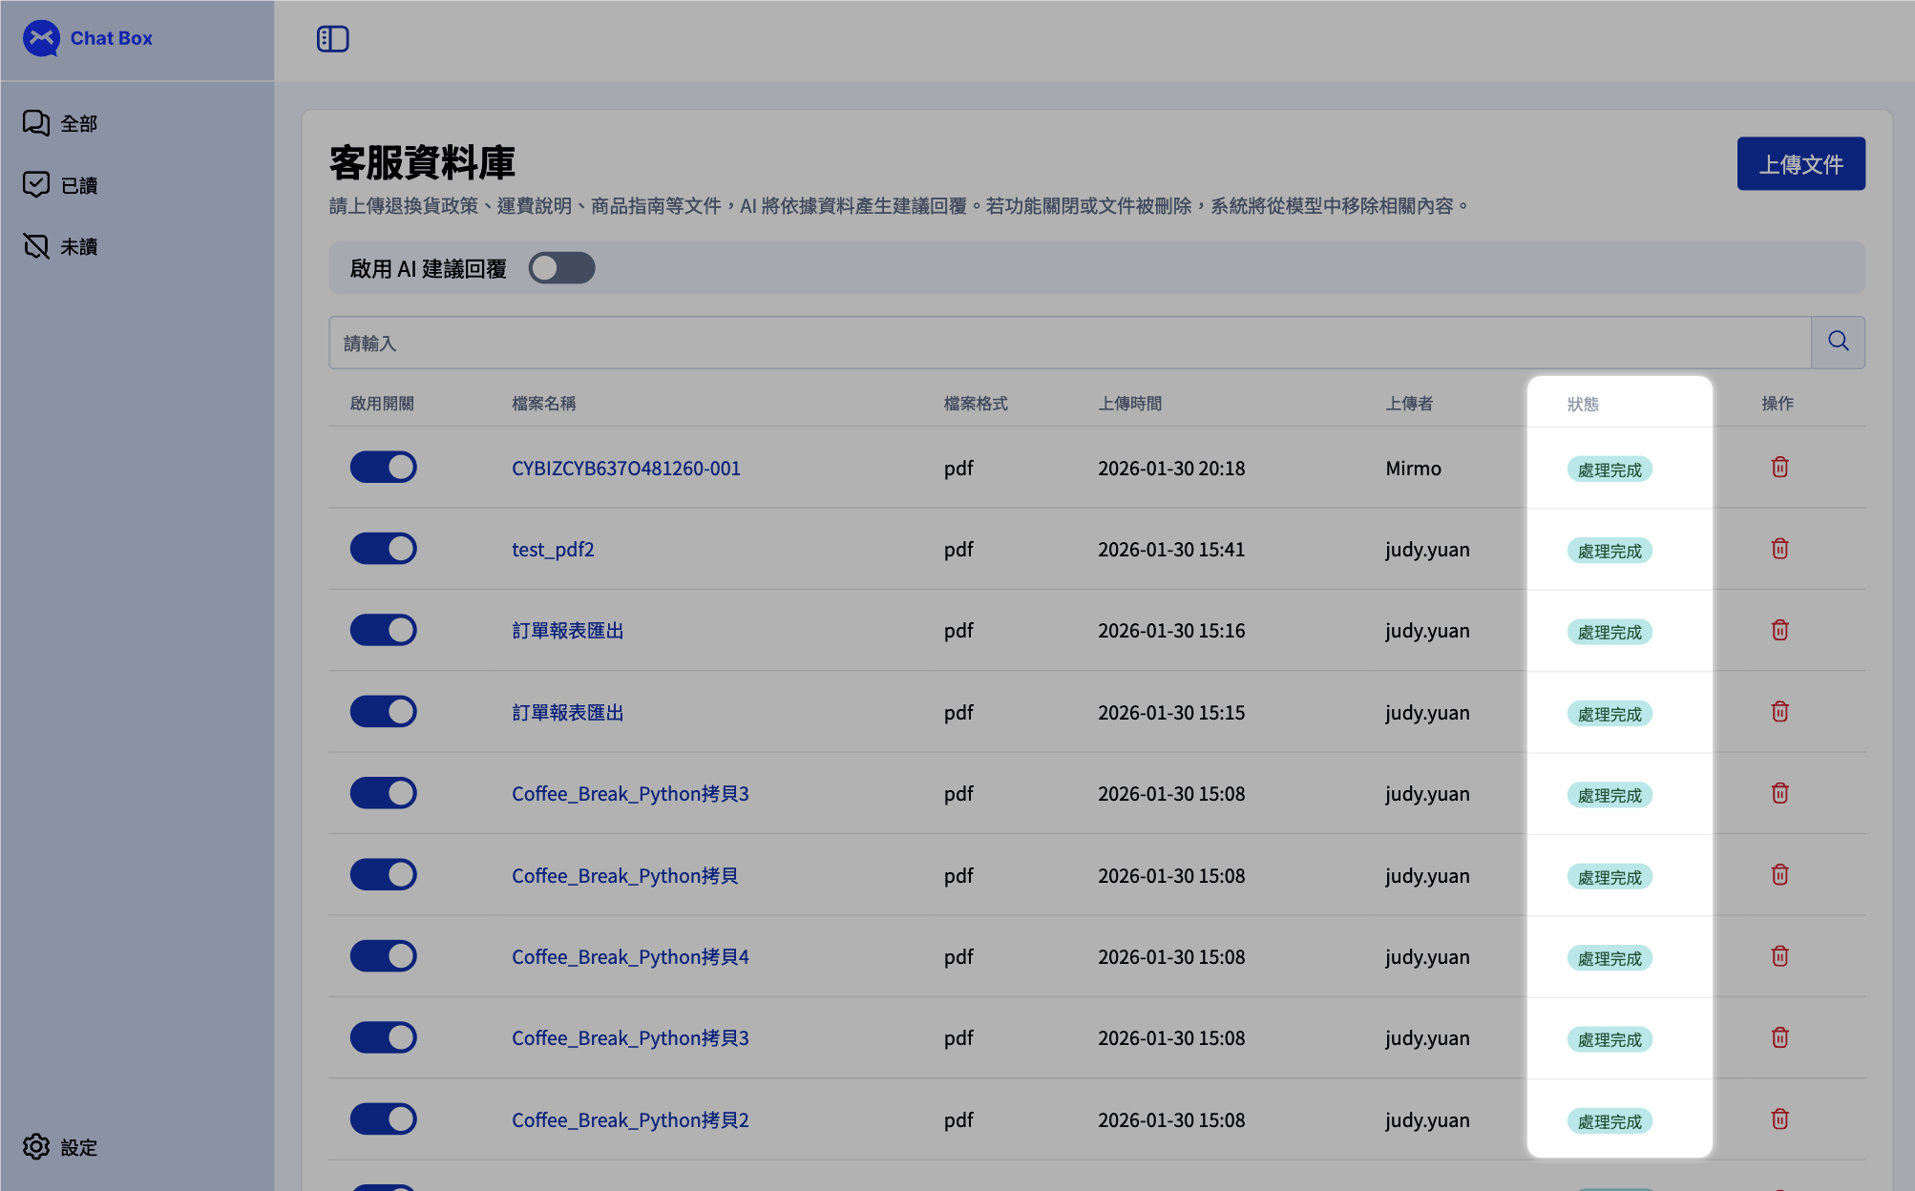Turn off toggle for test_pdf2
The width and height of the screenshot is (1915, 1191).
[x=383, y=549]
